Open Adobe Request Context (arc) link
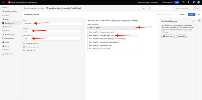This screenshot has width=202, height=100. pos(120,21)
